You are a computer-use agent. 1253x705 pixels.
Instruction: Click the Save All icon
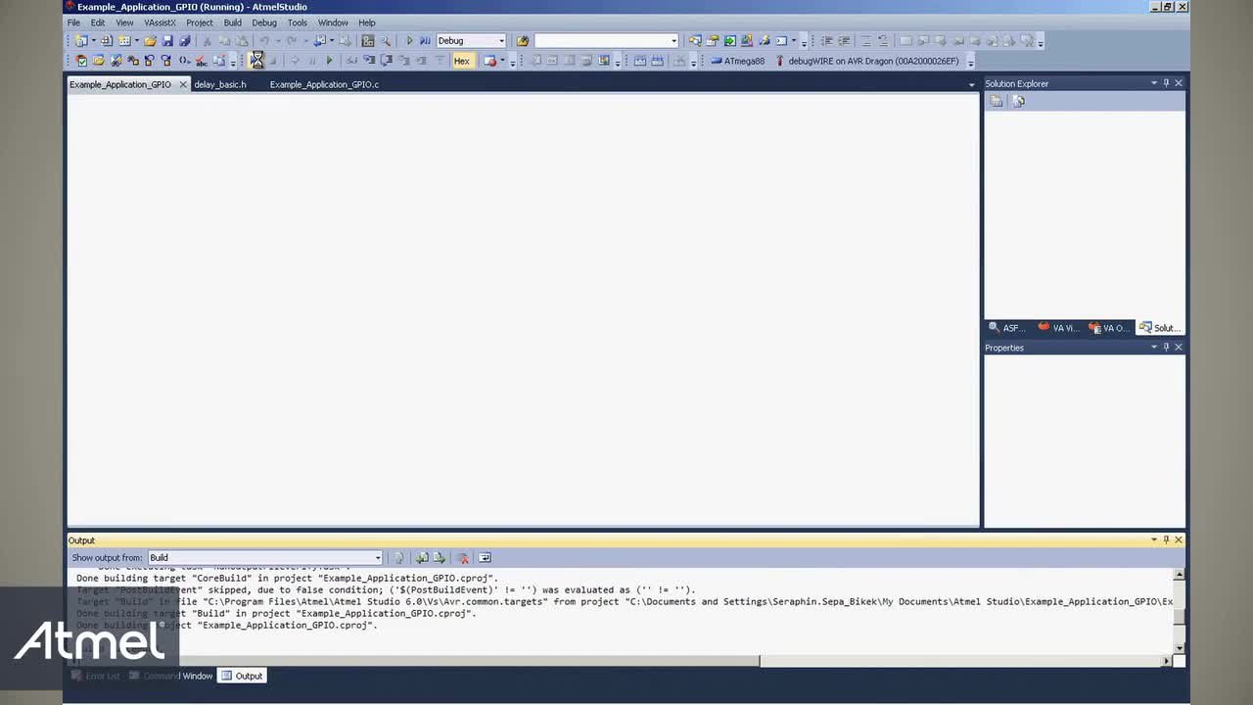pyautogui.click(x=184, y=41)
